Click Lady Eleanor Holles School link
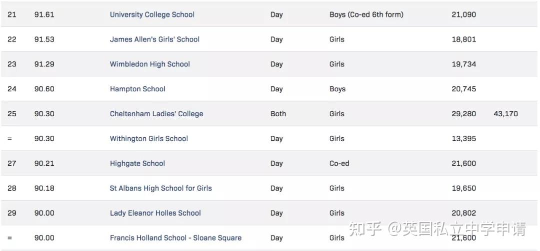Viewport: 540px width, 251px height. [x=155, y=213]
